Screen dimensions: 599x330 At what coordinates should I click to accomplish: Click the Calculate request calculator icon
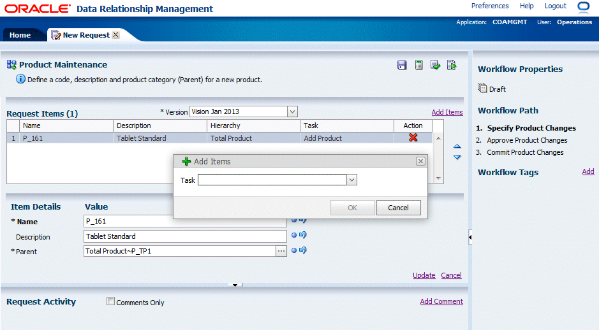coord(419,65)
